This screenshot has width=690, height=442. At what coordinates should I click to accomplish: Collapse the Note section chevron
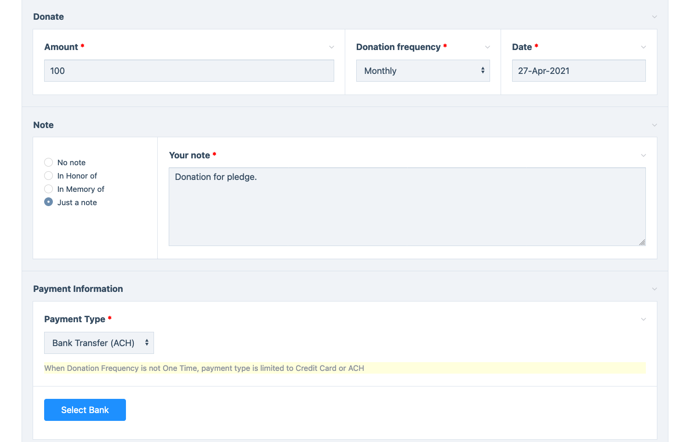(654, 125)
